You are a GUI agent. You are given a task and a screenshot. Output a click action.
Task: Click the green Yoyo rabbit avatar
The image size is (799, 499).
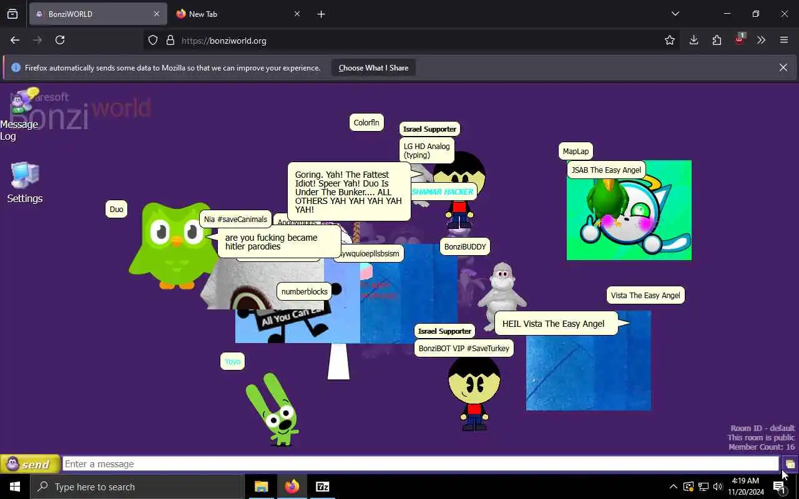click(274, 409)
